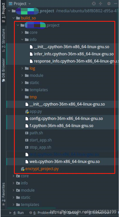Expand the bottom module folder
Viewport: 119px width, 217px height.
(14, 190)
